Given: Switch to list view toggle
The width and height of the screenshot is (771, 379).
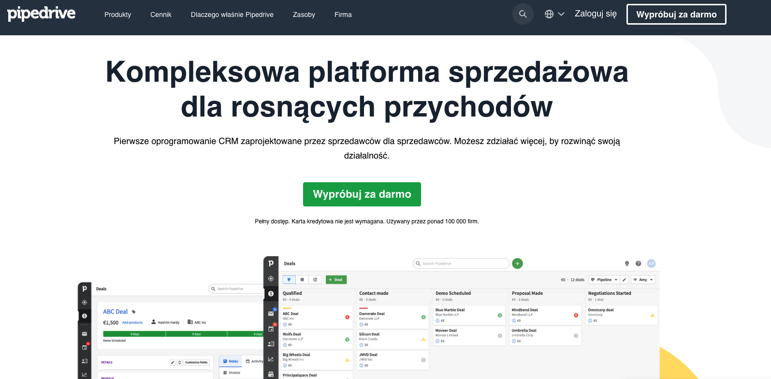Looking at the screenshot, I should tap(302, 279).
